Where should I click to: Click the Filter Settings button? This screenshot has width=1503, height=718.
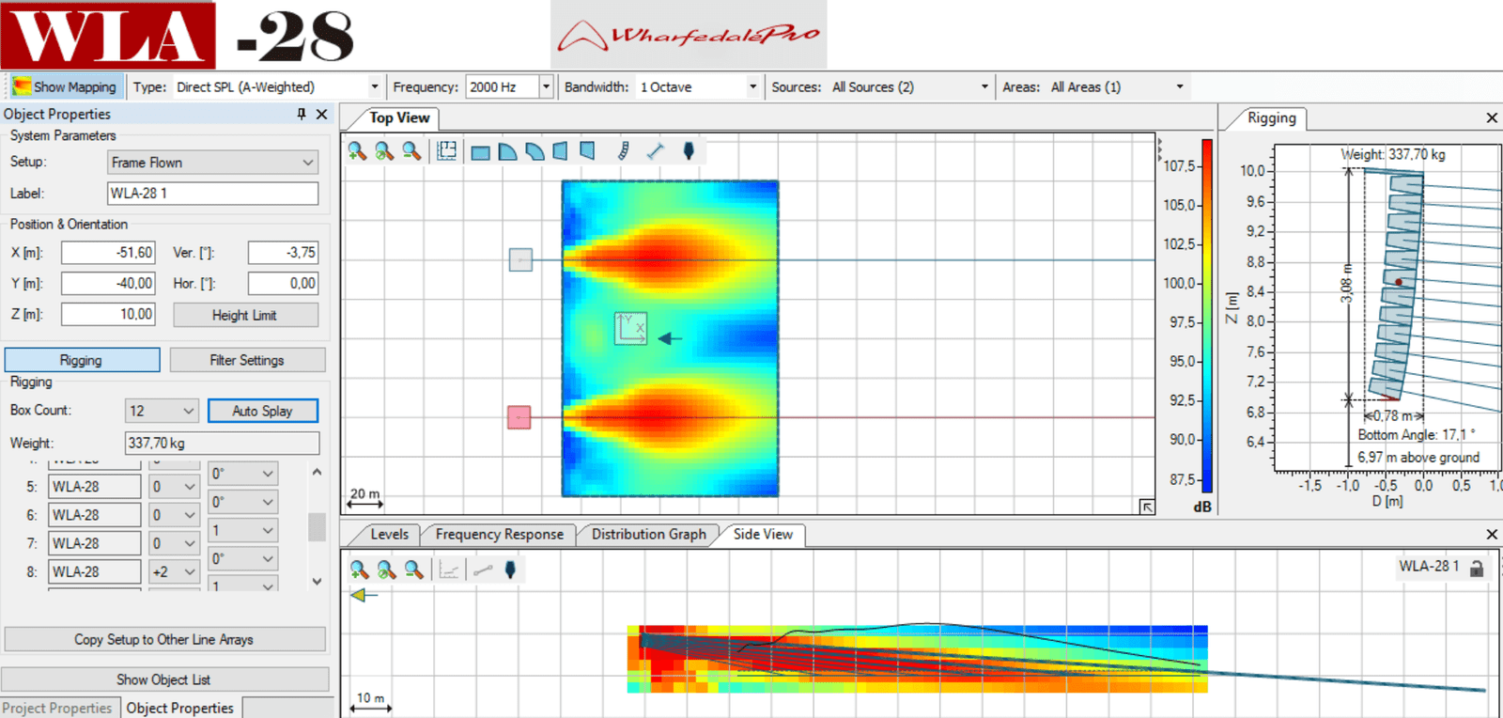pyautogui.click(x=247, y=360)
